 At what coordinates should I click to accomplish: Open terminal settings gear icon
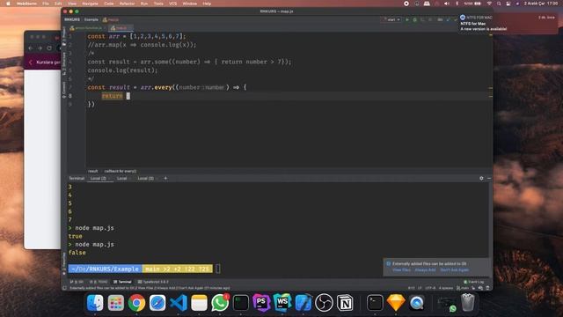coord(481,178)
